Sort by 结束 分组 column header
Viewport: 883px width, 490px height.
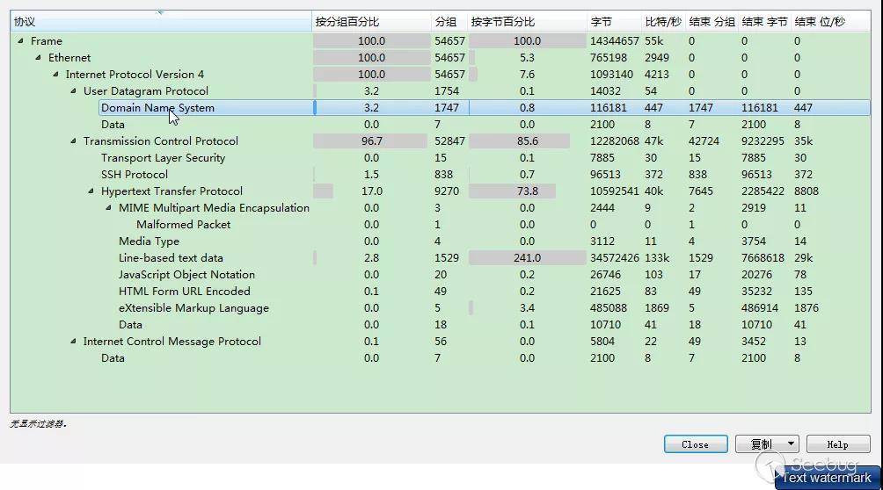click(712, 22)
